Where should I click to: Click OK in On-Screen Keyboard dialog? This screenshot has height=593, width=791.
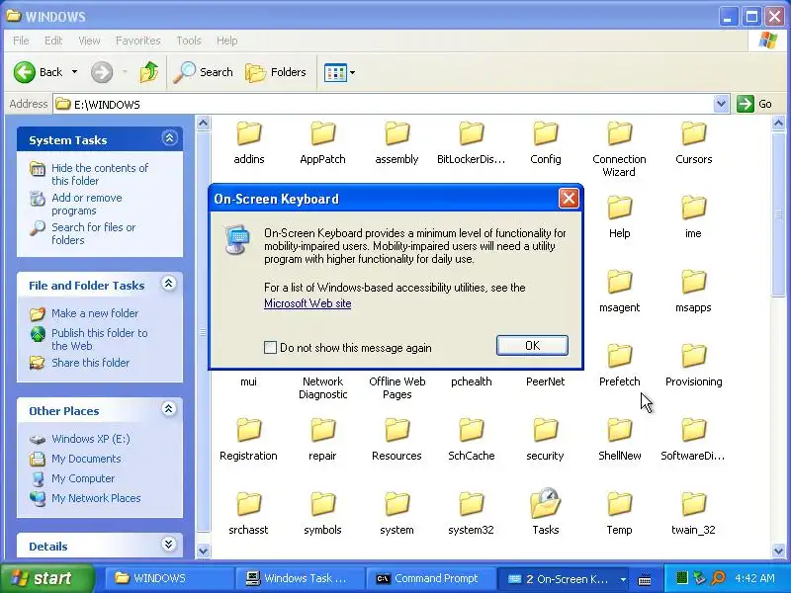[532, 345]
